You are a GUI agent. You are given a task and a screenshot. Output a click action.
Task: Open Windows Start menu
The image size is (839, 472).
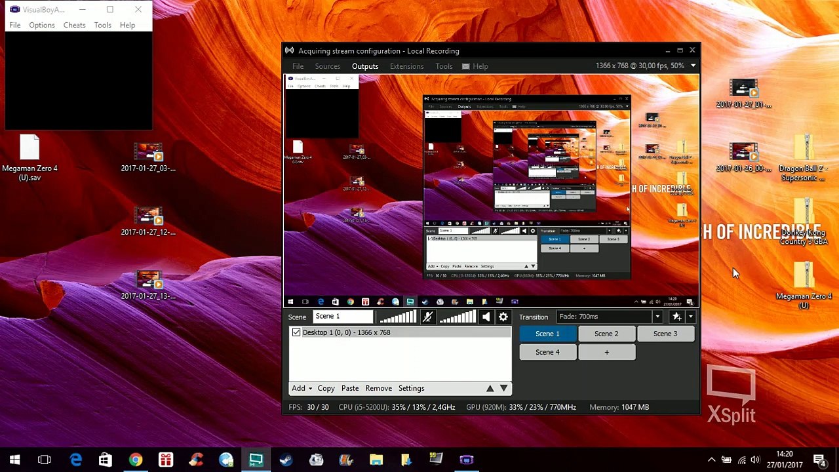(14, 460)
